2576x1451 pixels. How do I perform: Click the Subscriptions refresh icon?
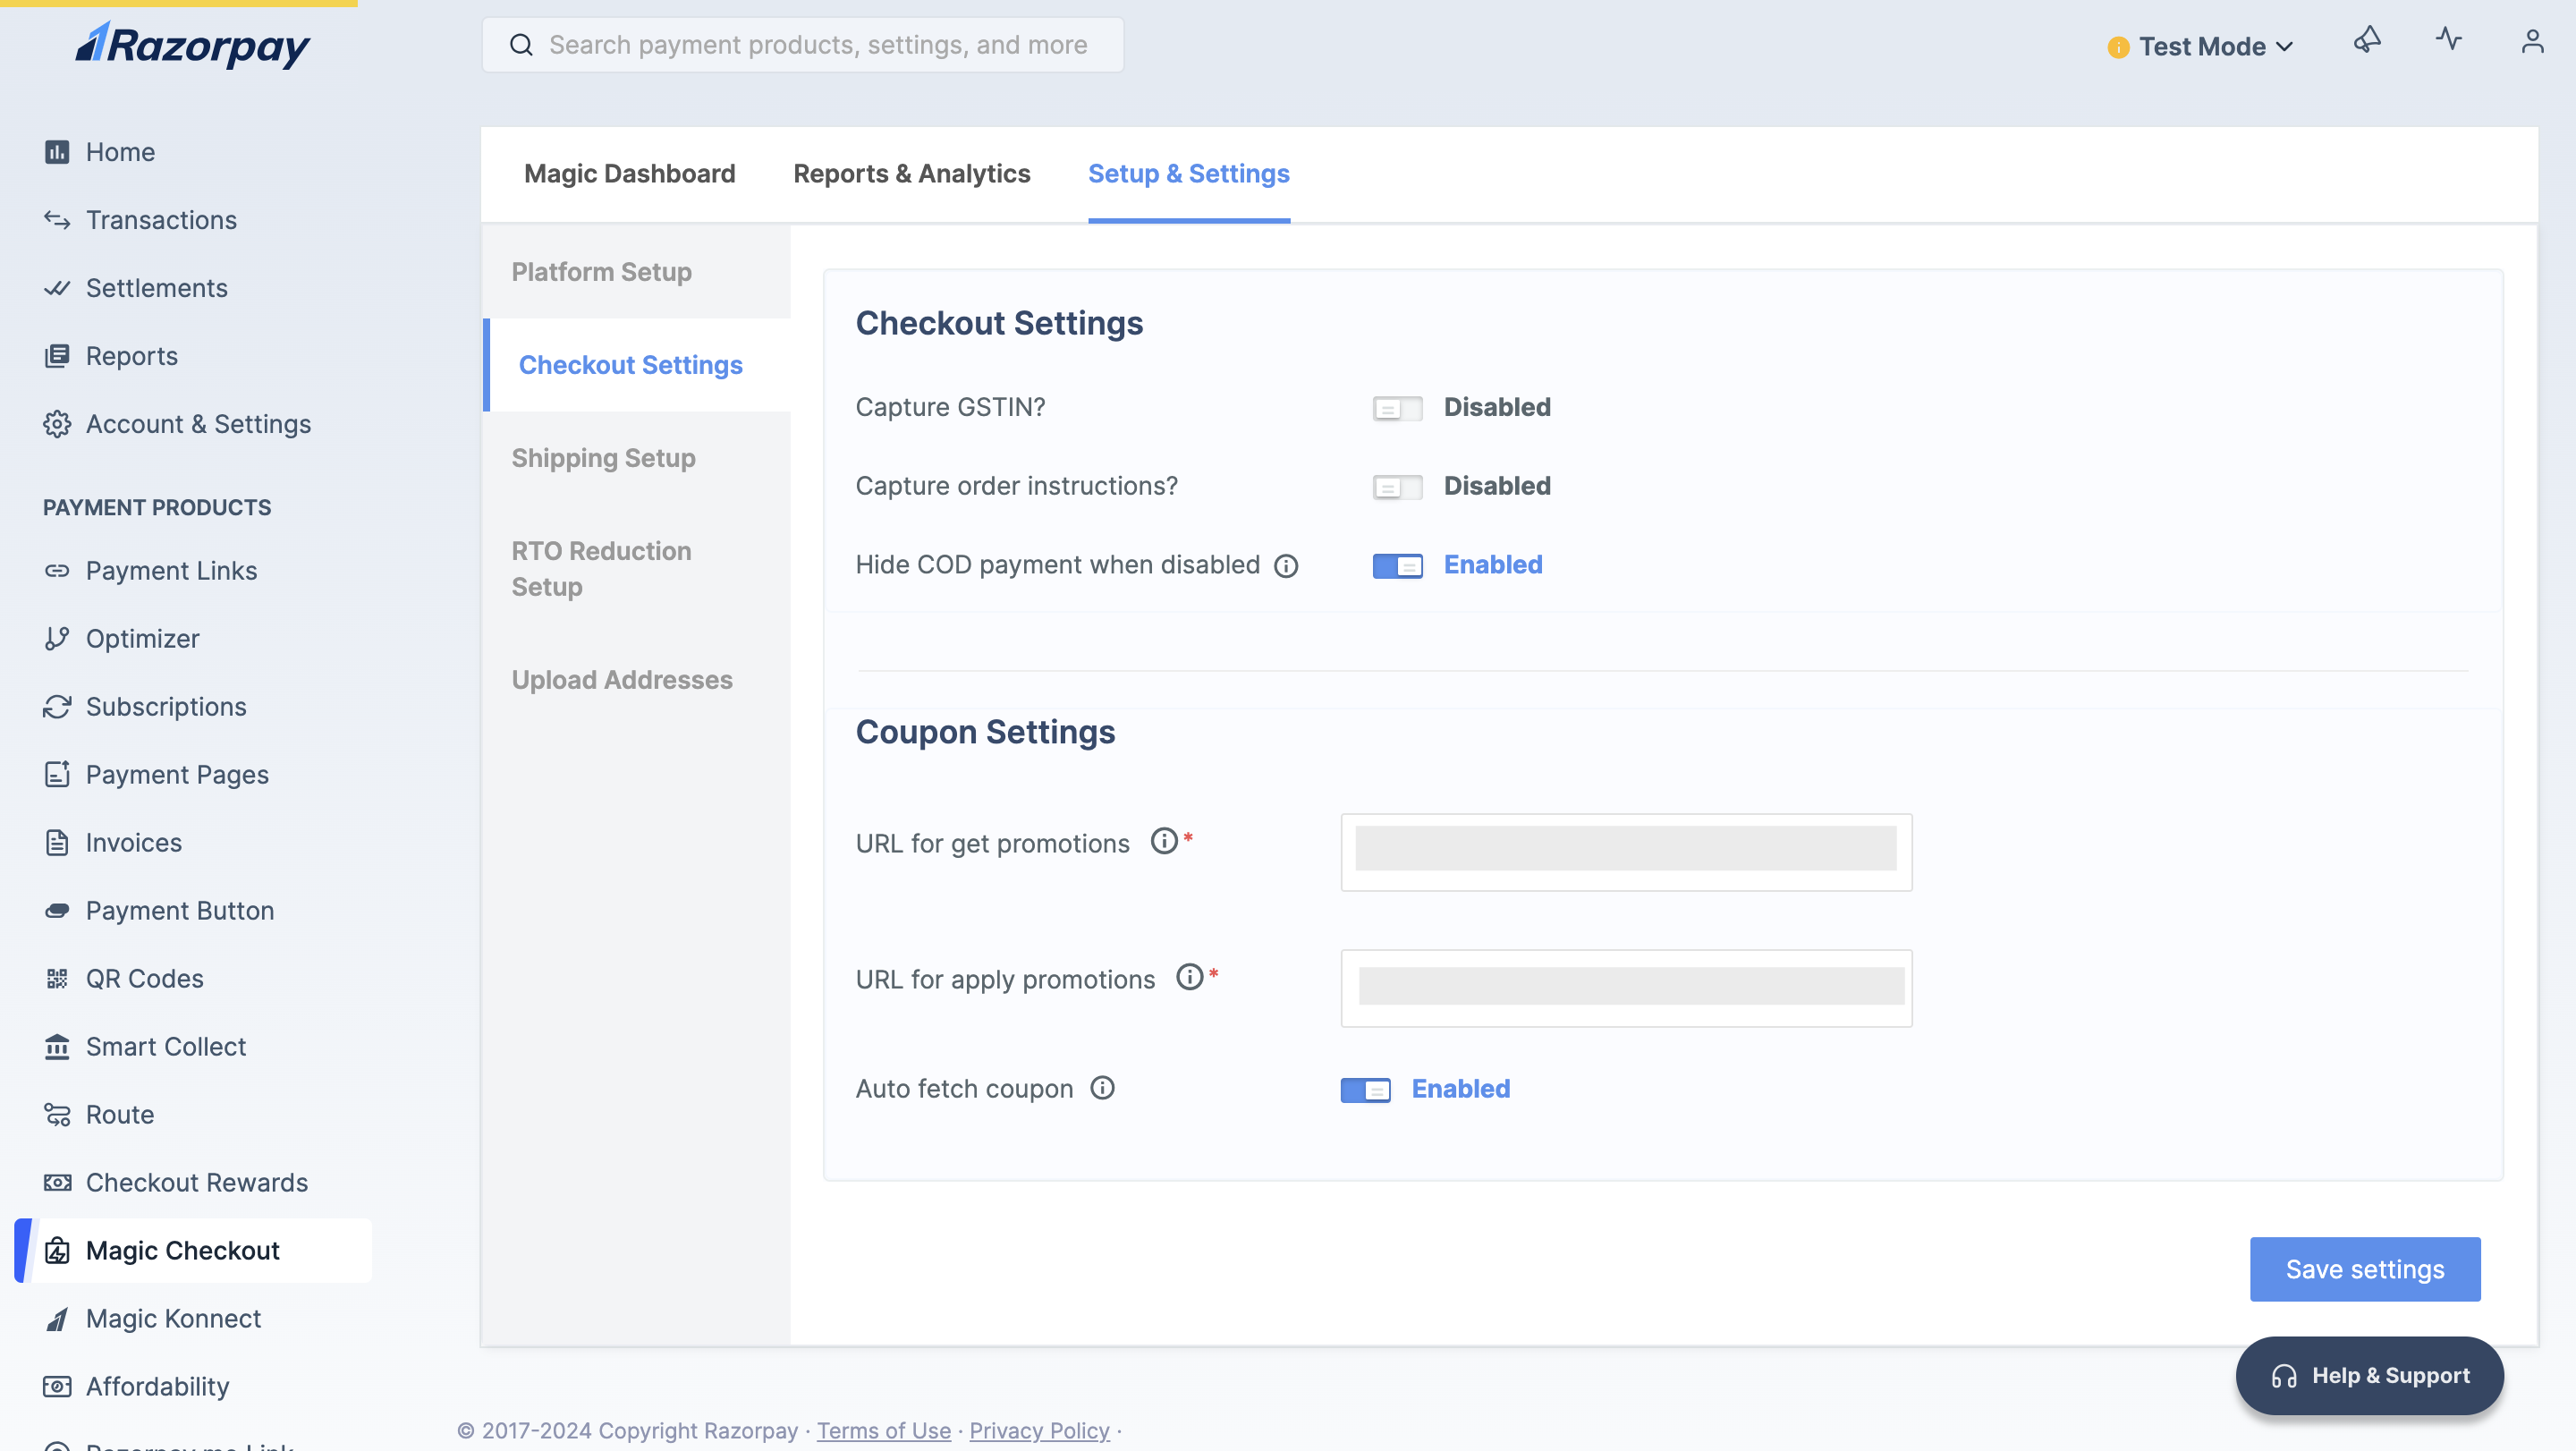click(57, 707)
